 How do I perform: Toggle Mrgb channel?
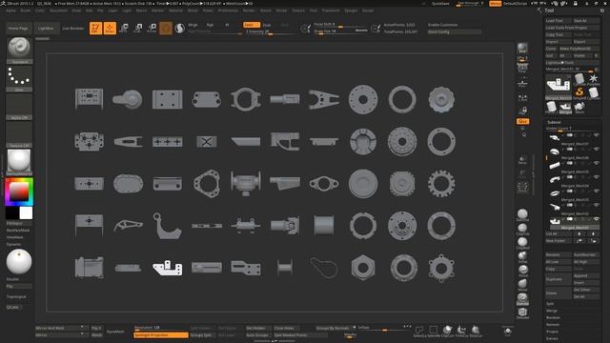(x=193, y=25)
